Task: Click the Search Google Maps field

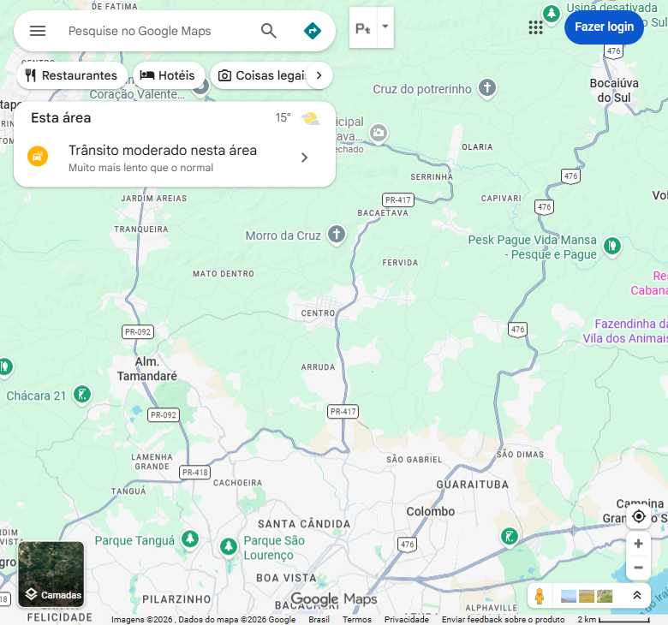Action: pos(158,31)
